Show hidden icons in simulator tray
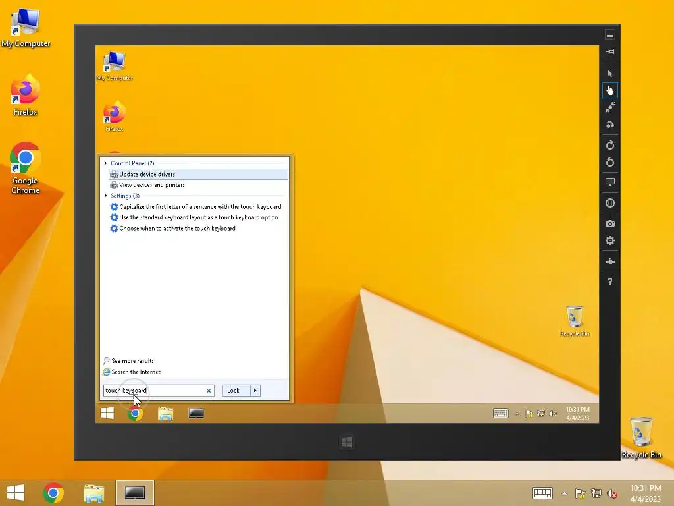The width and height of the screenshot is (674, 506). (x=517, y=414)
